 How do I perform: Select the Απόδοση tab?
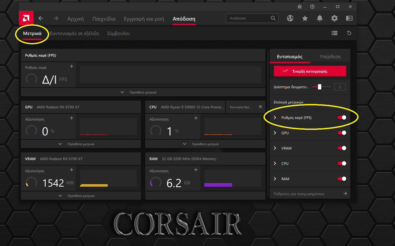tap(184, 19)
